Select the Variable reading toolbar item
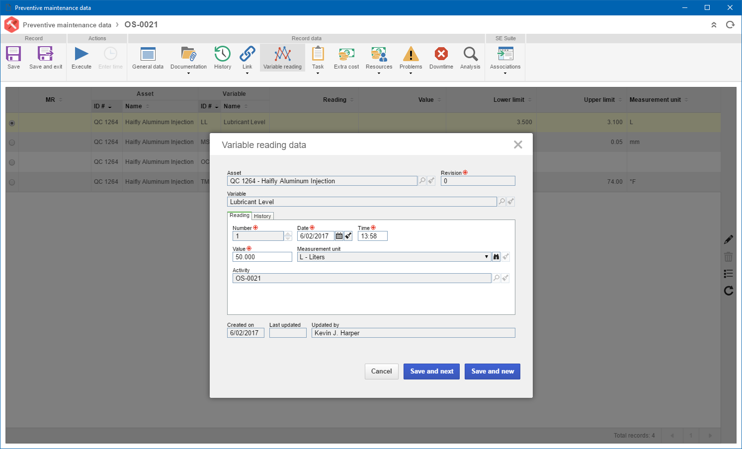The image size is (742, 449). [282, 58]
